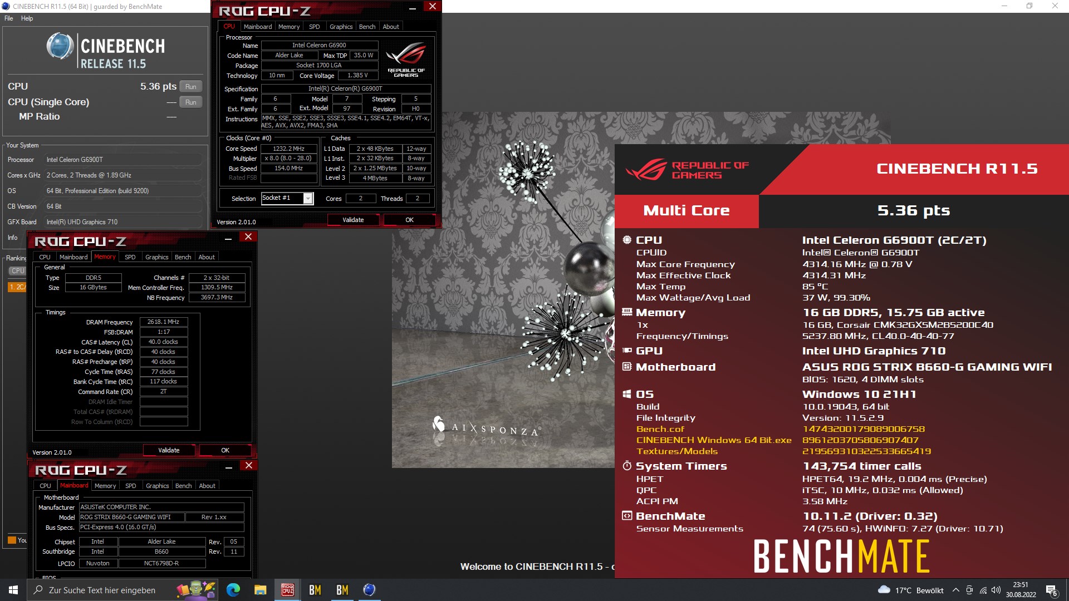Click the Cinebench rendered scene preview image
Screen dimensions: 1069x601
pyautogui.click(x=503, y=289)
